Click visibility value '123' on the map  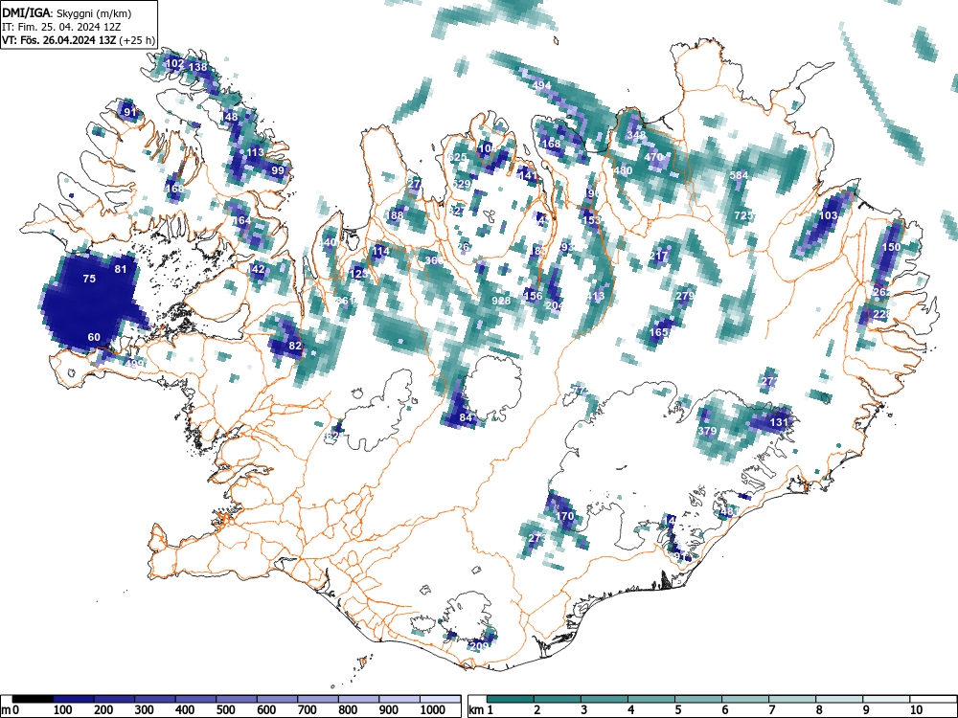click(x=359, y=274)
